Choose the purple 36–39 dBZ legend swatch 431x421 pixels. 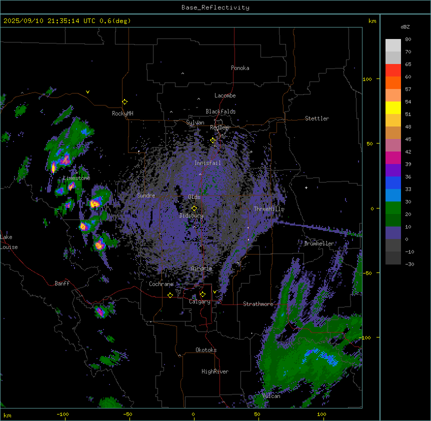[x=393, y=170]
